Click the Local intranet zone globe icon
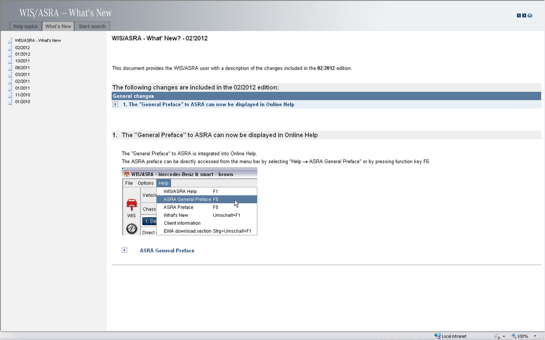 (x=437, y=336)
